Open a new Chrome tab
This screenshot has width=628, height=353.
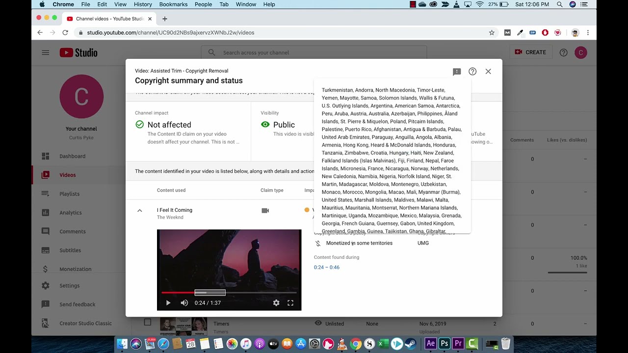click(165, 19)
